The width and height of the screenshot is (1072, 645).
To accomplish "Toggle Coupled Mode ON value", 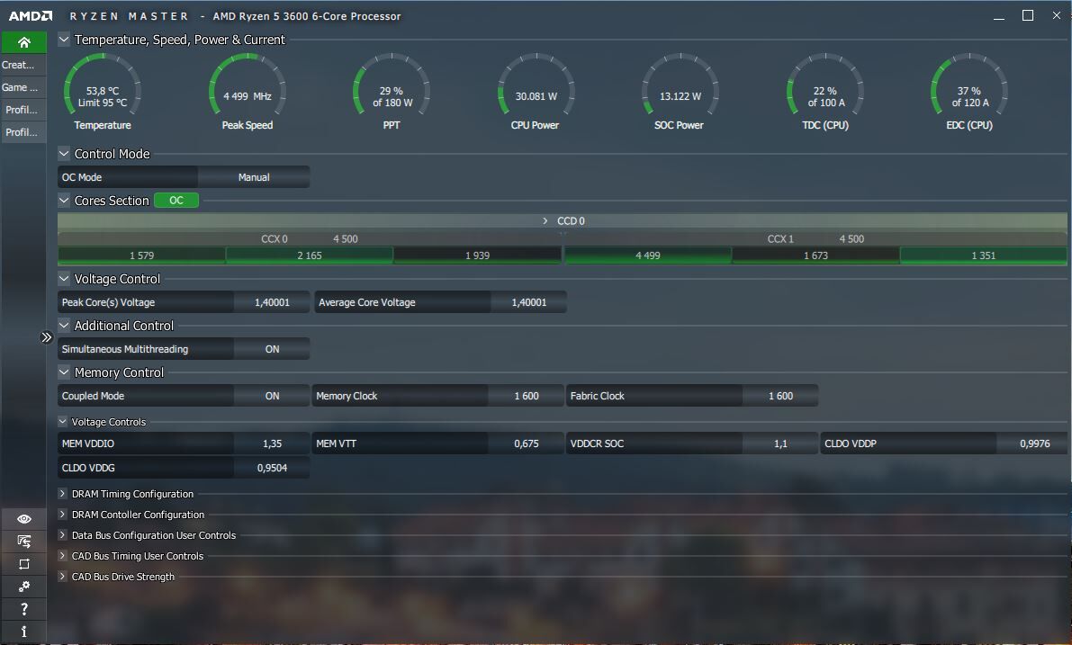I will [272, 396].
